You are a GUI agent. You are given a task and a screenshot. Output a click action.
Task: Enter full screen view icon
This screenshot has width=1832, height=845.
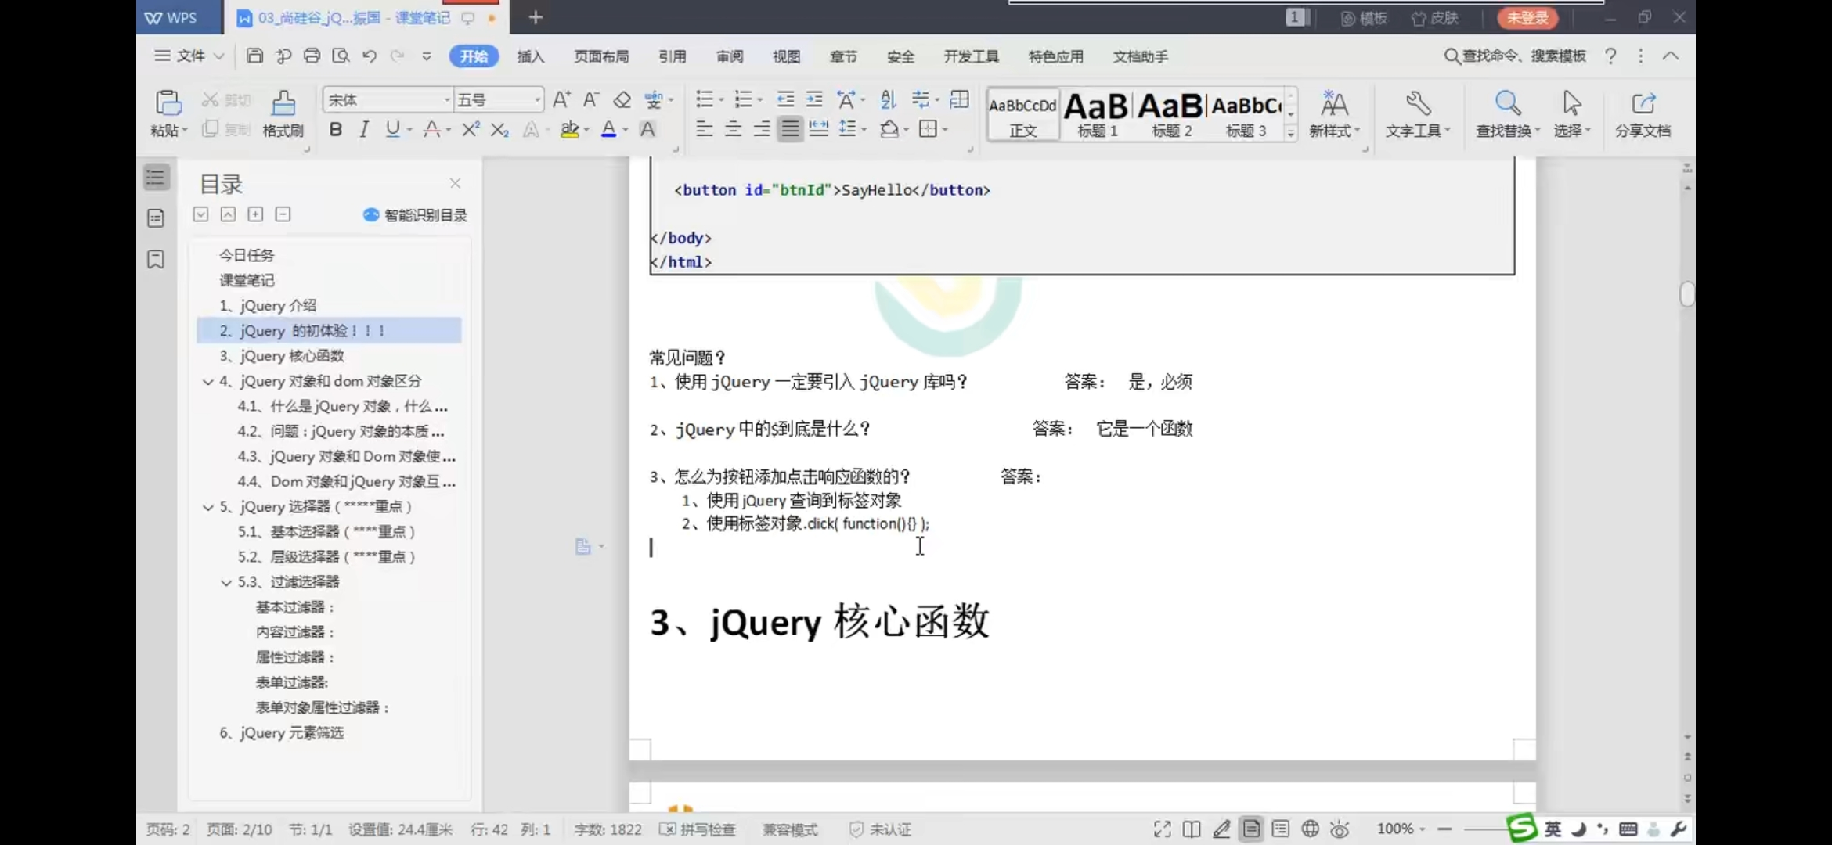click(1162, 829)
